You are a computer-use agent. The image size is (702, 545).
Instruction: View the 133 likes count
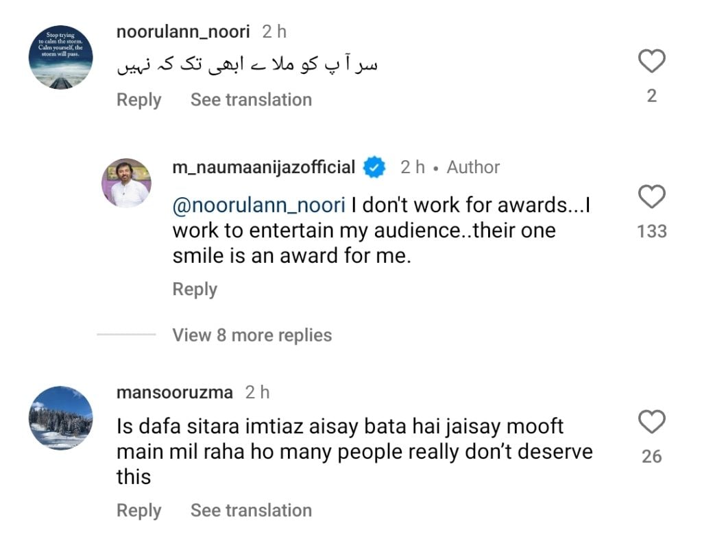click(651, 231)
